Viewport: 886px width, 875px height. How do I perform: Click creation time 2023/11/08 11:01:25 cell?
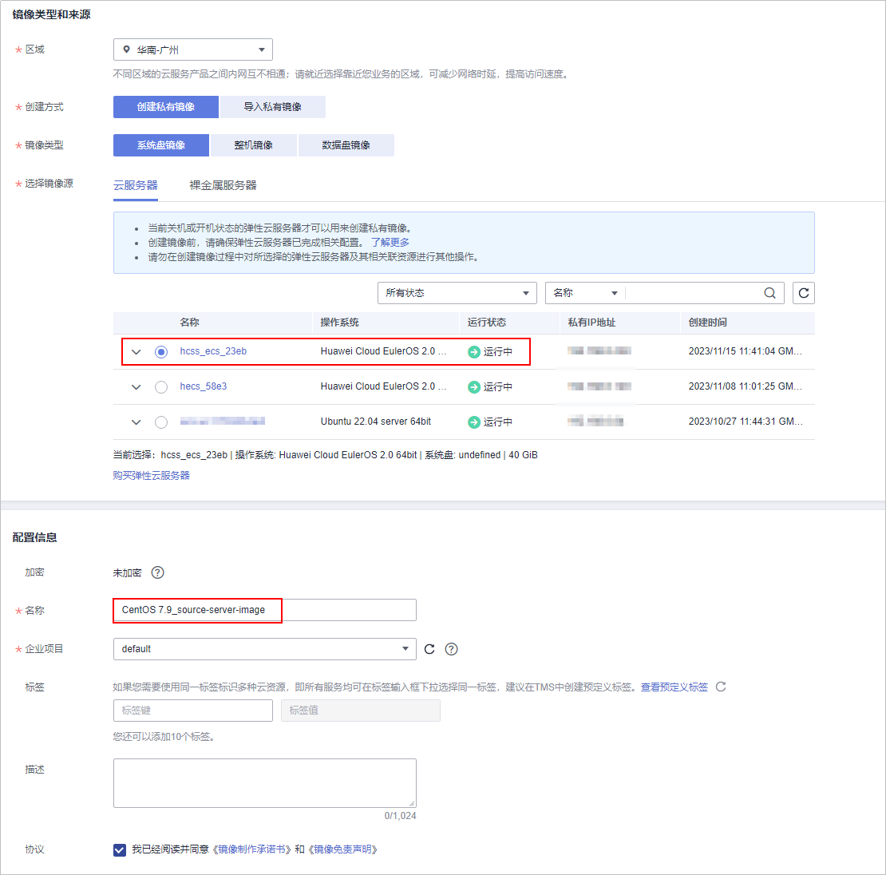point(746,386)
